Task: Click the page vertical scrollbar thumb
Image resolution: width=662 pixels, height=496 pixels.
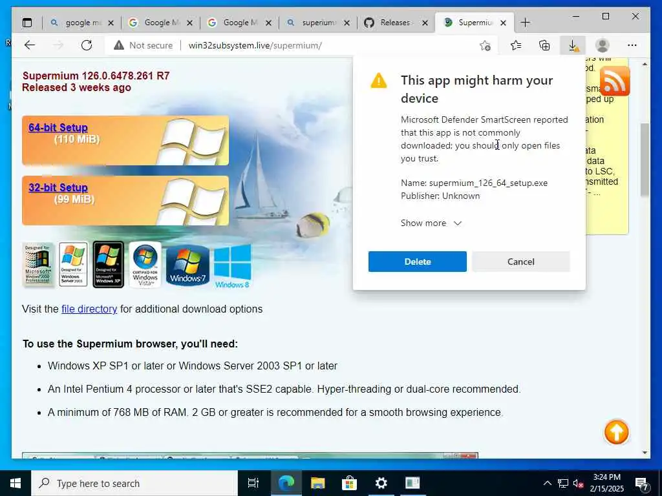Action: point(645,160)
